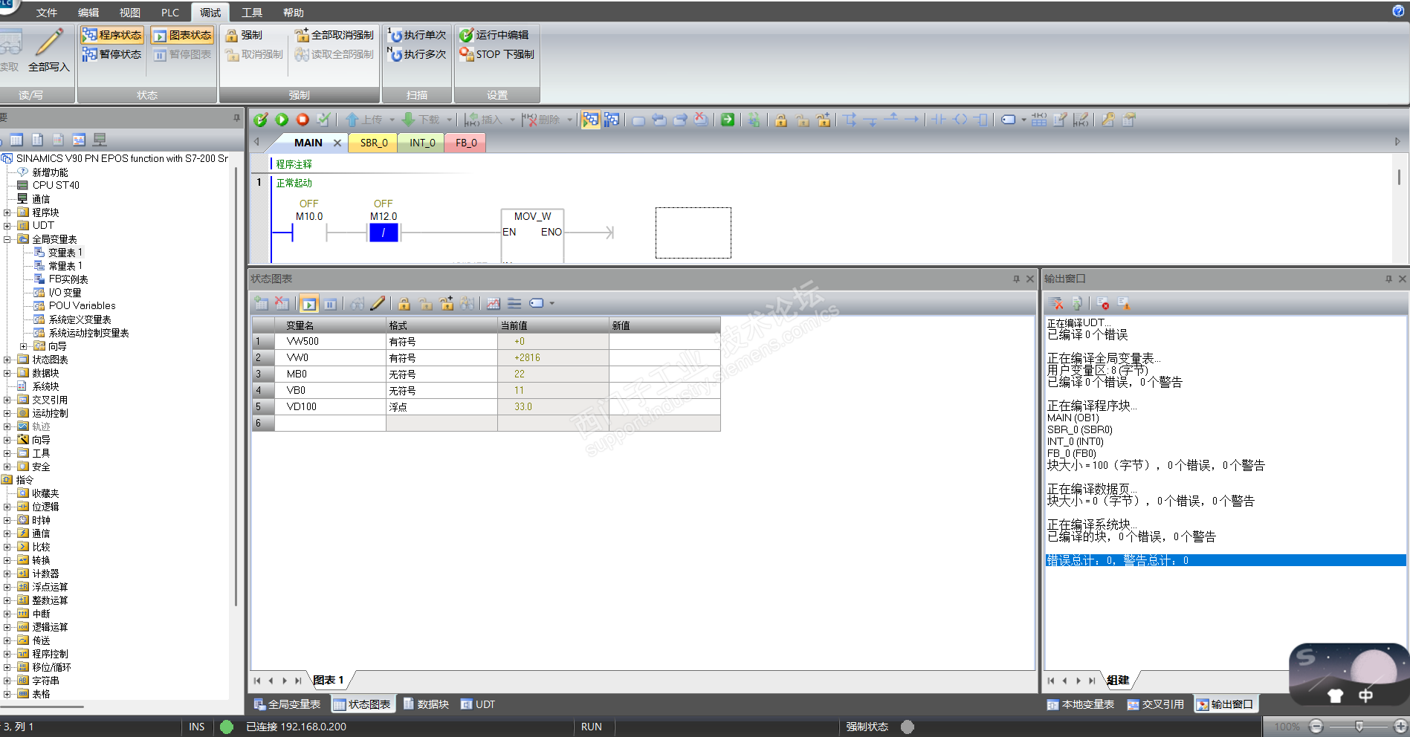Toggle 图表状态 chart status monitoring
The image size is (1410, 737).
point(182,35)
